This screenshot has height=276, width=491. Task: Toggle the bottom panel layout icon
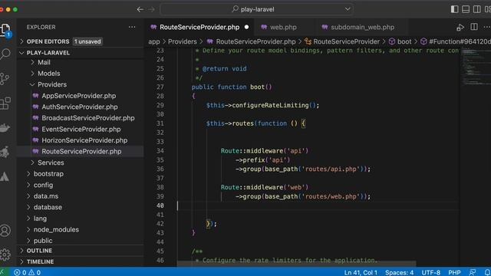[466, 9]
